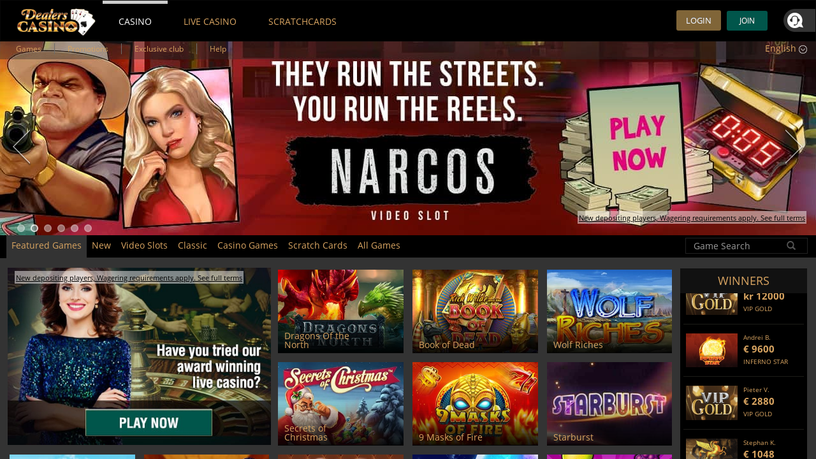Image resolution: width=816 pixels, height=459 pixels.
Task: Open the Starburst game thumbnail
Action: tap(609, 404)
